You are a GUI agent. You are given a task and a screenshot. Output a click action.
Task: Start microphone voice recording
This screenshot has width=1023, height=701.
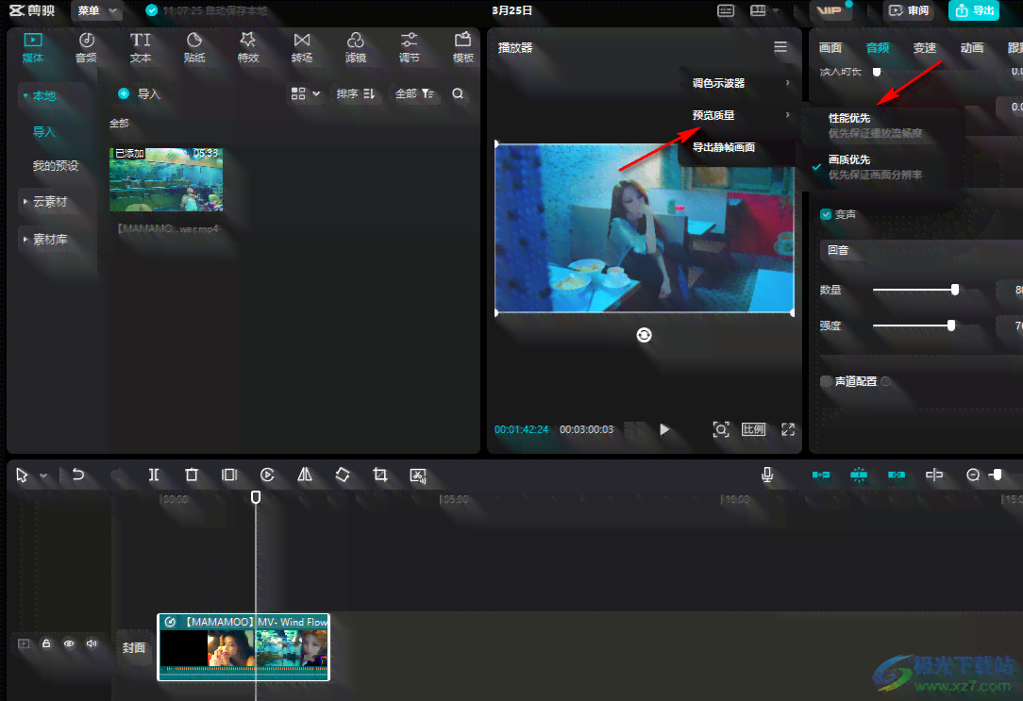(x=767, y=475)
